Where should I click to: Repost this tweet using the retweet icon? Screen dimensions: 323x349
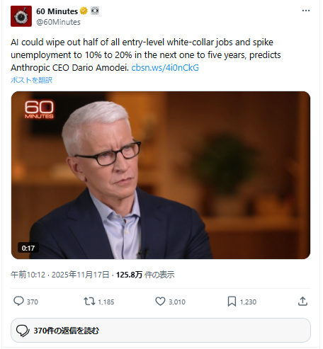[89, 302]
